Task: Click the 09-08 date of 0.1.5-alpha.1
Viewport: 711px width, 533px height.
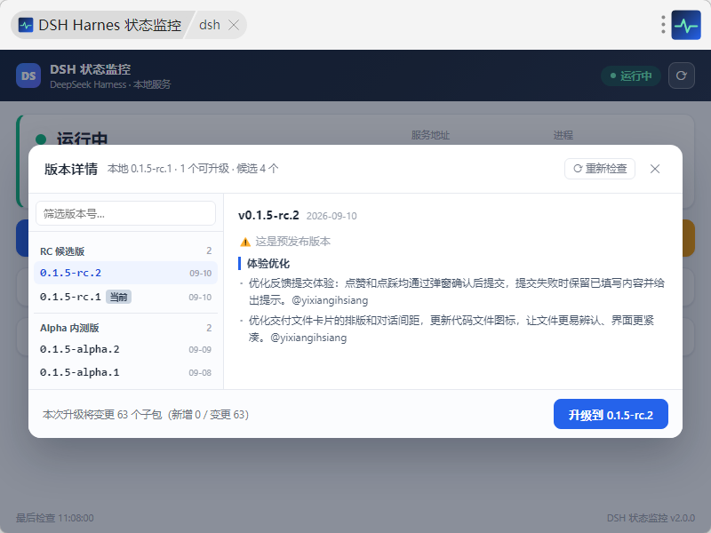Action: [200, 373]
